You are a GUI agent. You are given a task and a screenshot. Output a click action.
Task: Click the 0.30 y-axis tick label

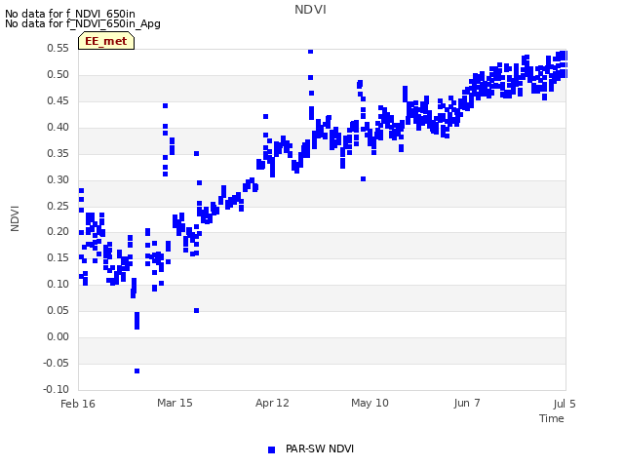(x=58, y=179)
